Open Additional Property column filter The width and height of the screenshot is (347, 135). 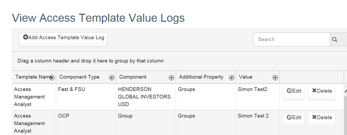point(231,78)
